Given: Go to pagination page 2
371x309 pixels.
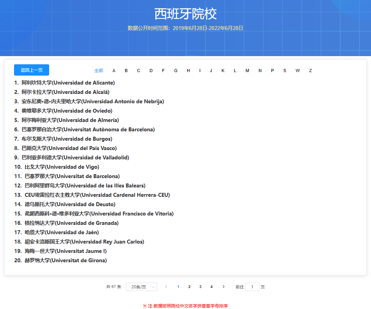Looking at the screenshot, I should pyautogui.click(x=189, y=286).
